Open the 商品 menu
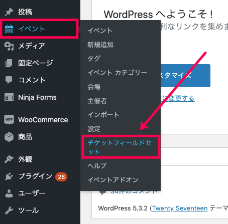This screenshot has height=224, width=228. click(25, 137)
